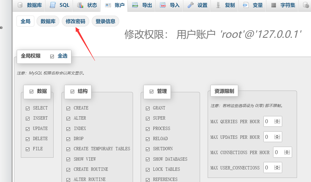Uncheck the DELETE privilege

[27, 139]
